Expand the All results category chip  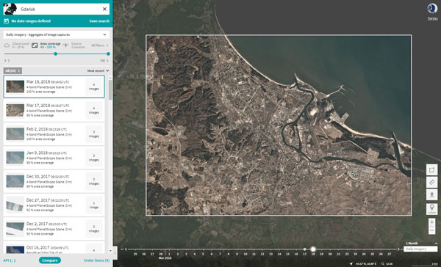[x=12, y=70]
